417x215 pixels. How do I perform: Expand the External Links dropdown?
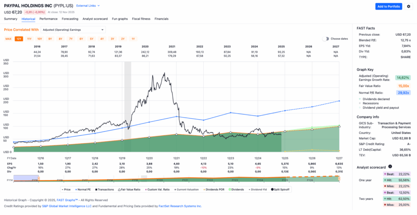tap(88, 6)
